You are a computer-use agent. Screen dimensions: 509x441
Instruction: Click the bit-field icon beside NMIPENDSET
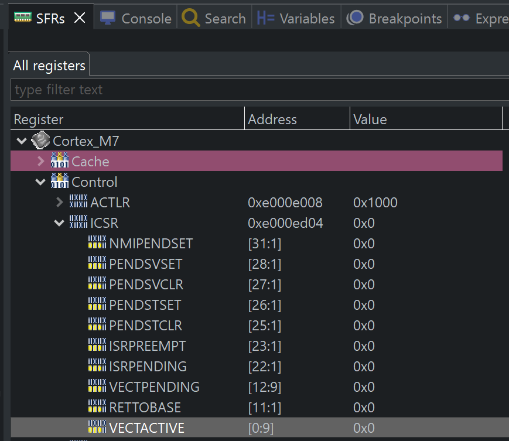(97, 243)
